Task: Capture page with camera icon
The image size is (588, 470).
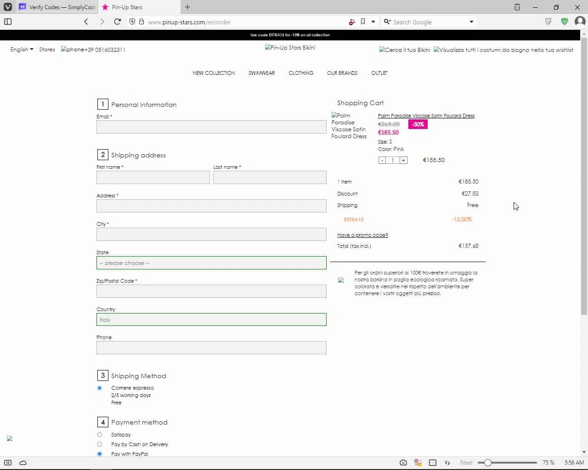Action: pyautogui.click(x=403, y=463)
